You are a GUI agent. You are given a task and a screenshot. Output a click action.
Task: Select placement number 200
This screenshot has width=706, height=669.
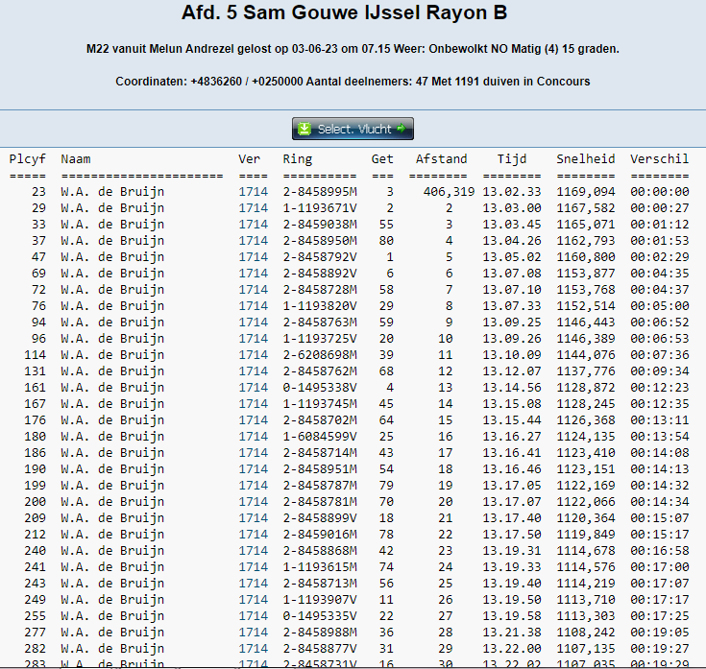(36, 502)
